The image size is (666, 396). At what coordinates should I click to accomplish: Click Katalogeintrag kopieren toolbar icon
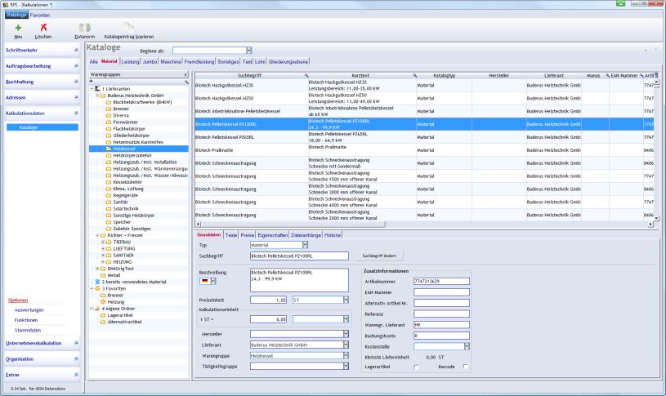coord(128,28)
